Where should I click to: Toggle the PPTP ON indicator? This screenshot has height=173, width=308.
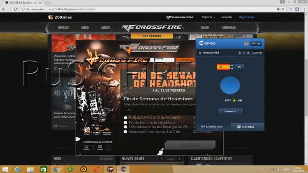234,100
